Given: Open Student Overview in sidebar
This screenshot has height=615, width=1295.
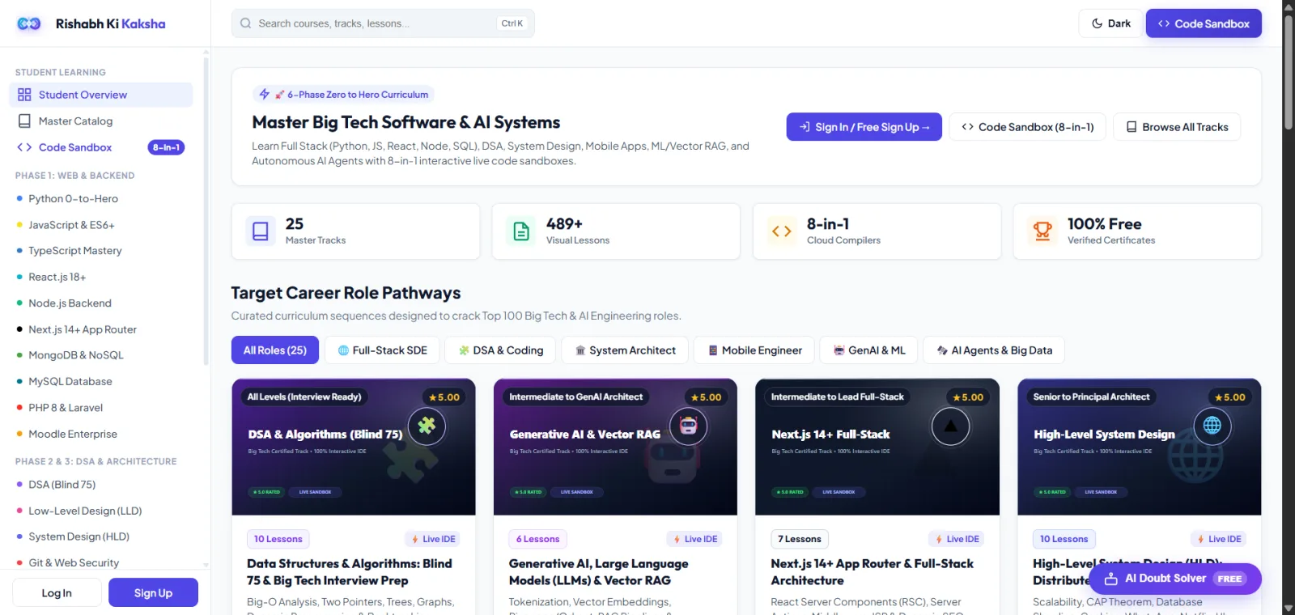Looking at the screenshot, I should (101, 95).
